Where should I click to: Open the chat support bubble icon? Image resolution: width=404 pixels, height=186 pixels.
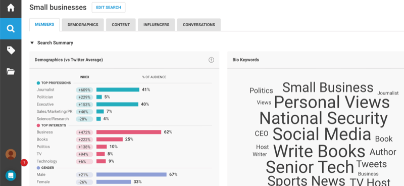coord(11,175)
